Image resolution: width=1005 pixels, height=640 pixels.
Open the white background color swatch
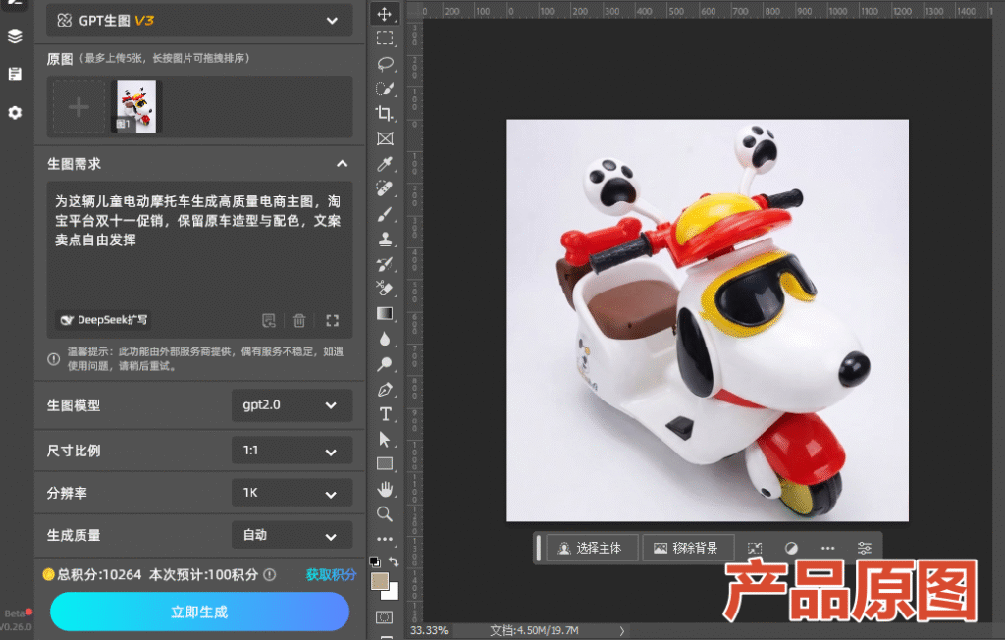(393, 593)
